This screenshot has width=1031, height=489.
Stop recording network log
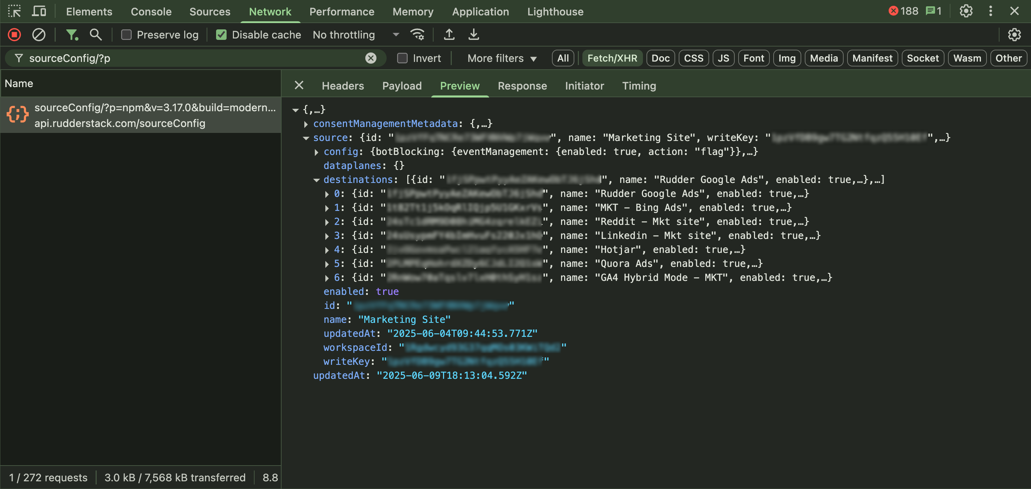point(14,35)
